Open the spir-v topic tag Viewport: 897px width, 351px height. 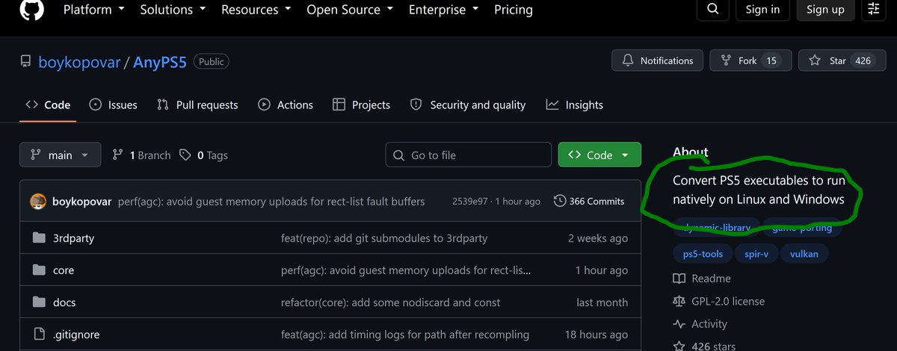(756, 254)
